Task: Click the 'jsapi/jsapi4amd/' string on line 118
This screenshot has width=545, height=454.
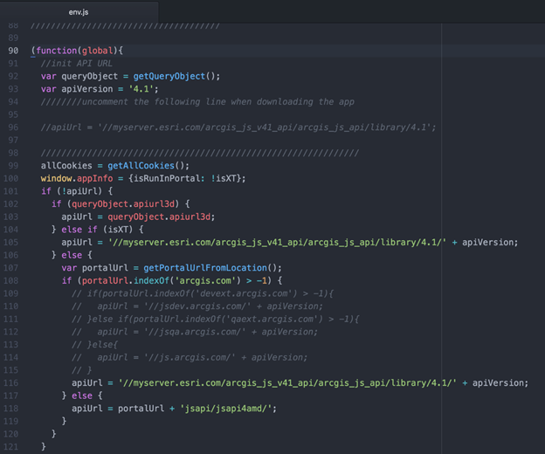Action: (225, 409)
